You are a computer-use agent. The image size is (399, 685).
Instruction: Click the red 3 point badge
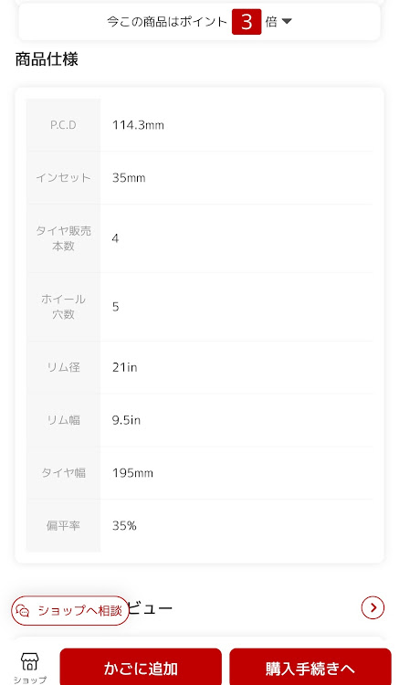click(247, 21)
